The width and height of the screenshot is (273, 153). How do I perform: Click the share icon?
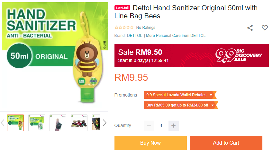tap(250, 28)
